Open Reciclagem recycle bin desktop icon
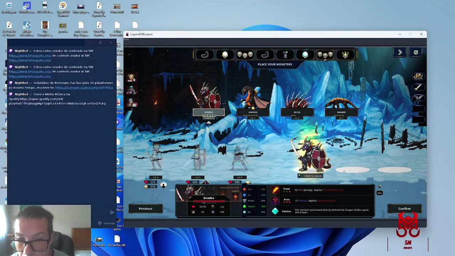 click(9, 8)
